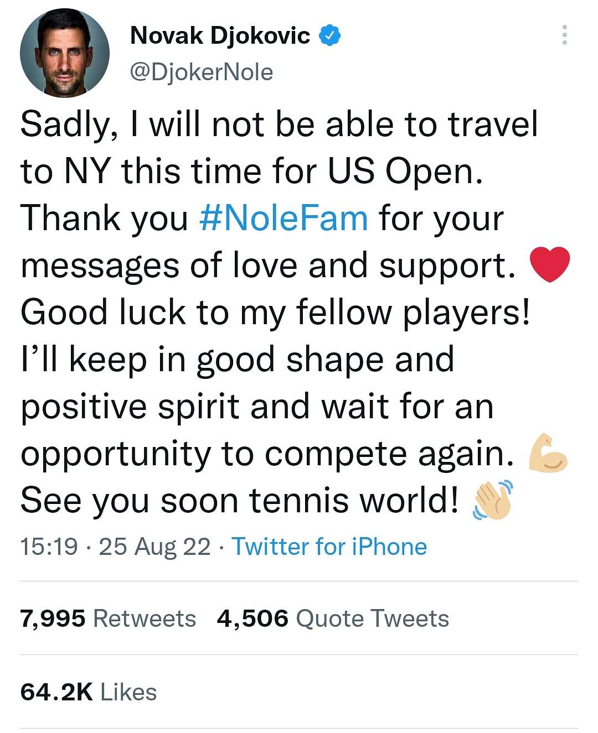Image resolution: width=598 pixels, height=733 pixels.
Task: Tap the waving hand emoji
Action: click(492, 500)
